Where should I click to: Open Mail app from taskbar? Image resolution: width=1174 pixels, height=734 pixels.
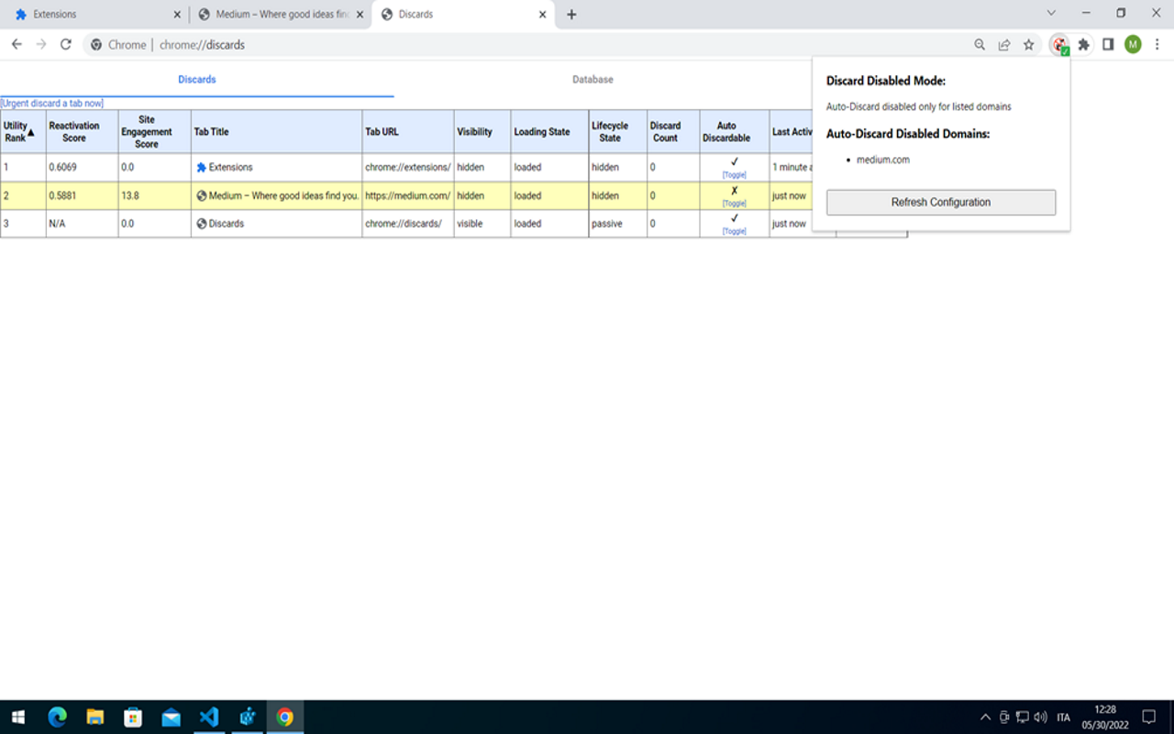(171, 717)
